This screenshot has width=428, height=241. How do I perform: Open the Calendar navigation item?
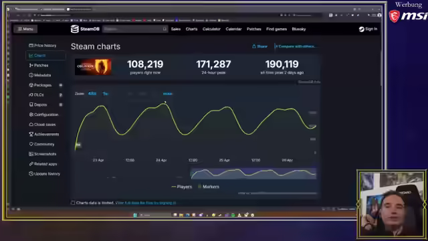pos(233,29)
